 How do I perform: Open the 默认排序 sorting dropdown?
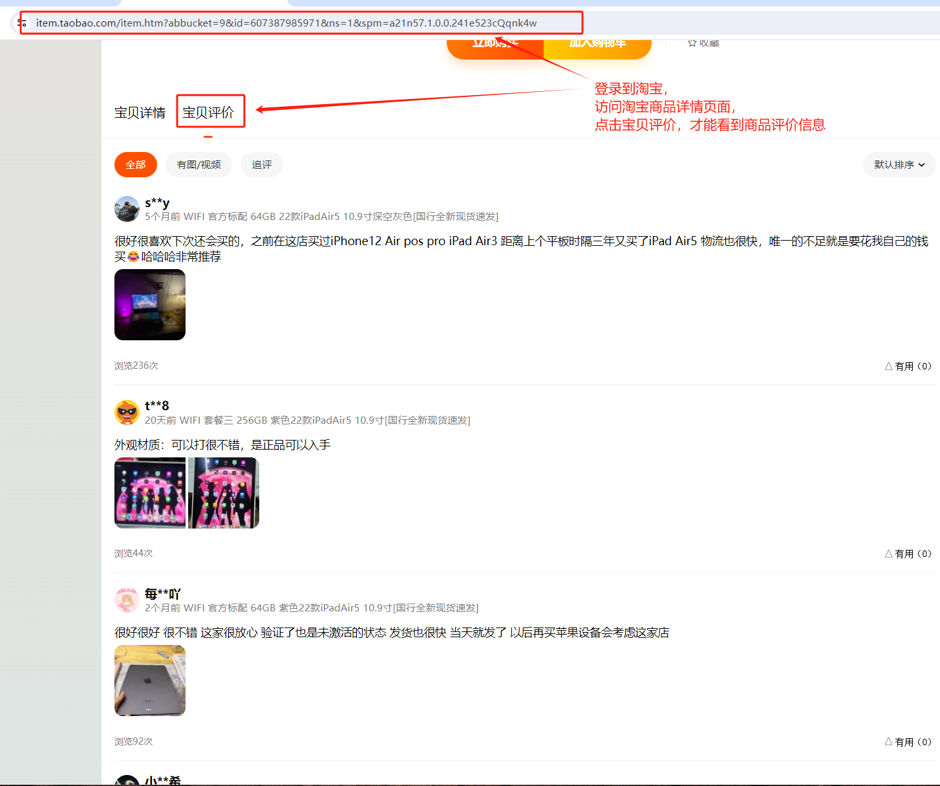898,164
